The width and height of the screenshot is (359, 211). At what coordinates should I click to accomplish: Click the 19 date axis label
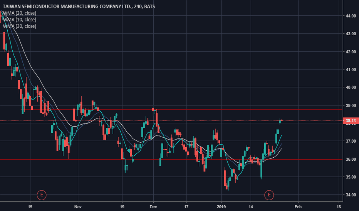tap(122, 207)
